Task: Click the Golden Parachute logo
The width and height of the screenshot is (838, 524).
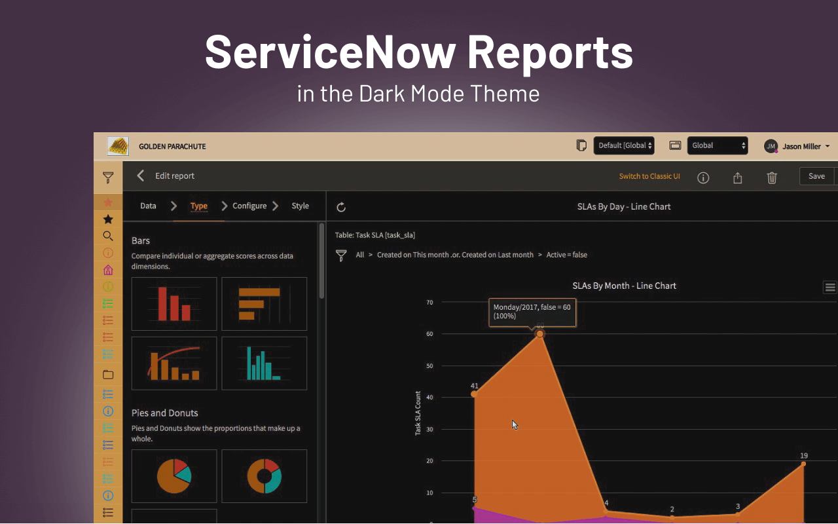Action: point(118,146)
